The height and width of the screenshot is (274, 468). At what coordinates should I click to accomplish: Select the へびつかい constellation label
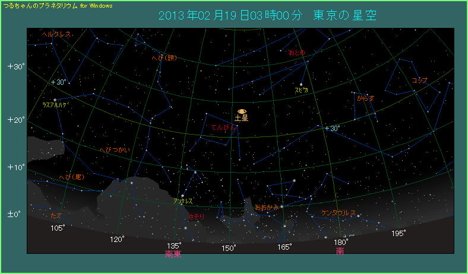pos(114,150)
